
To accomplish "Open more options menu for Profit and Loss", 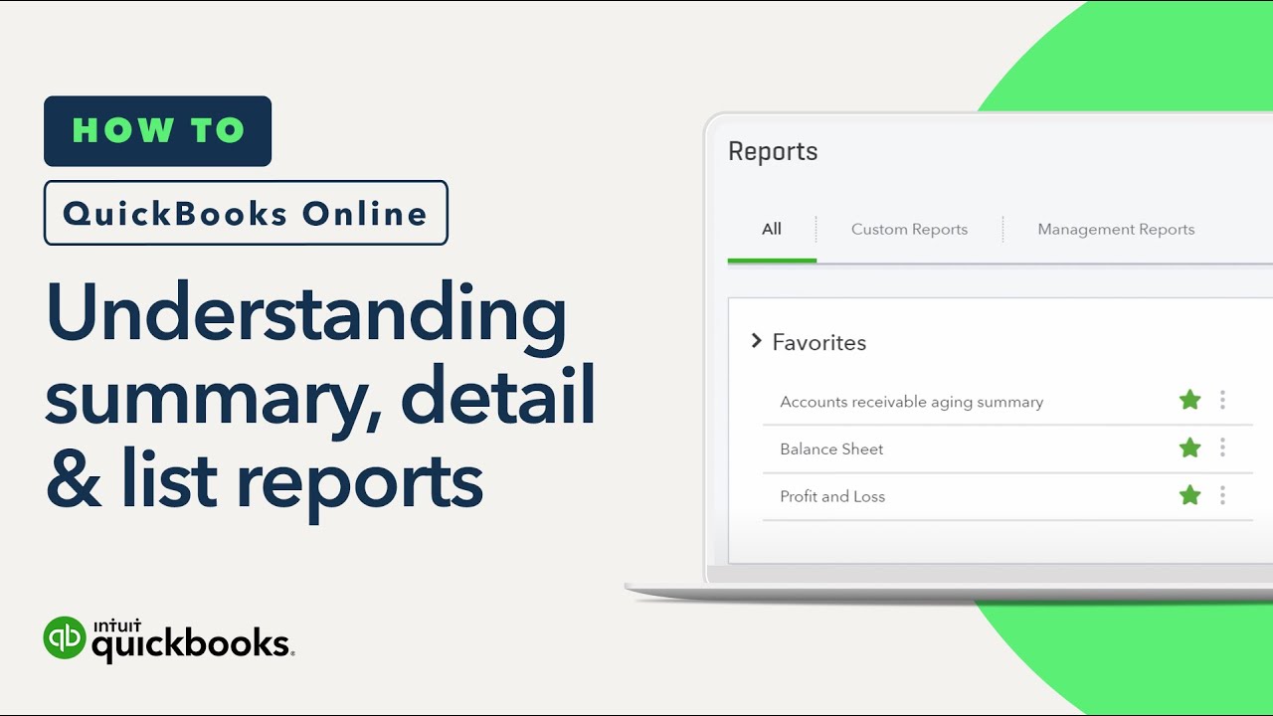I will click(1222, 495).
